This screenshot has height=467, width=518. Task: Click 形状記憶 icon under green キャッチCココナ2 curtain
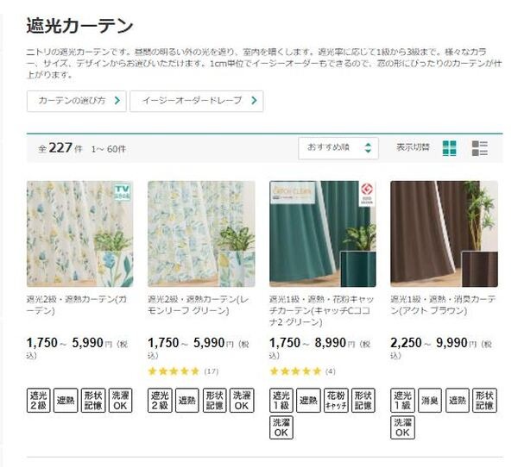[x=363, y=401]
